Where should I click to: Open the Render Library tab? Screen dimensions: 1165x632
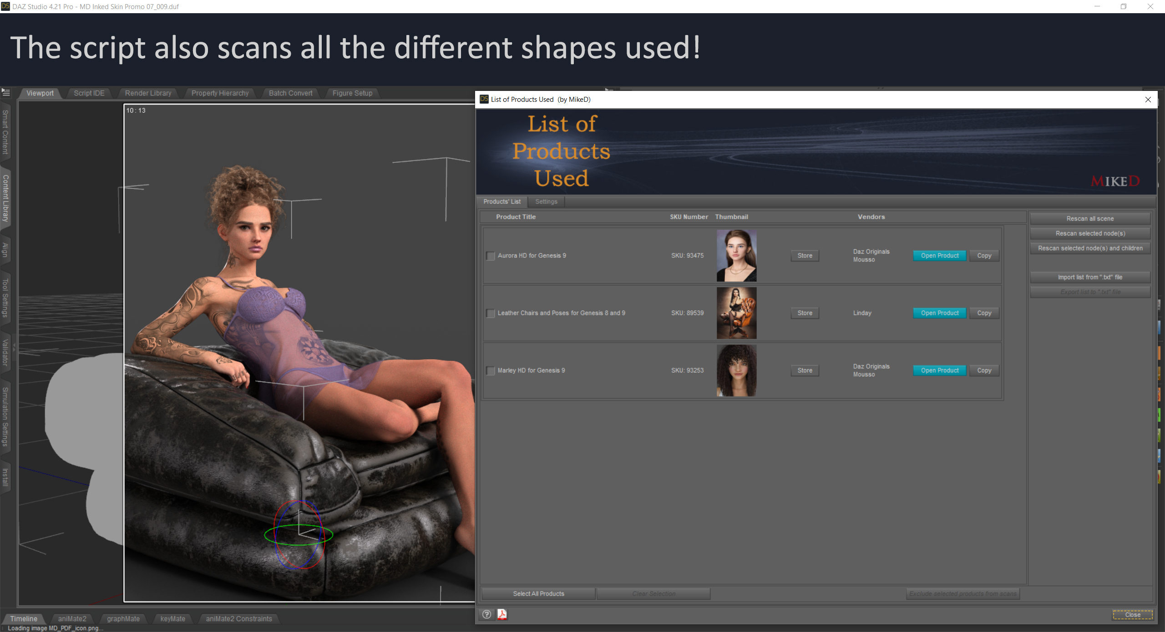(148, 93)
